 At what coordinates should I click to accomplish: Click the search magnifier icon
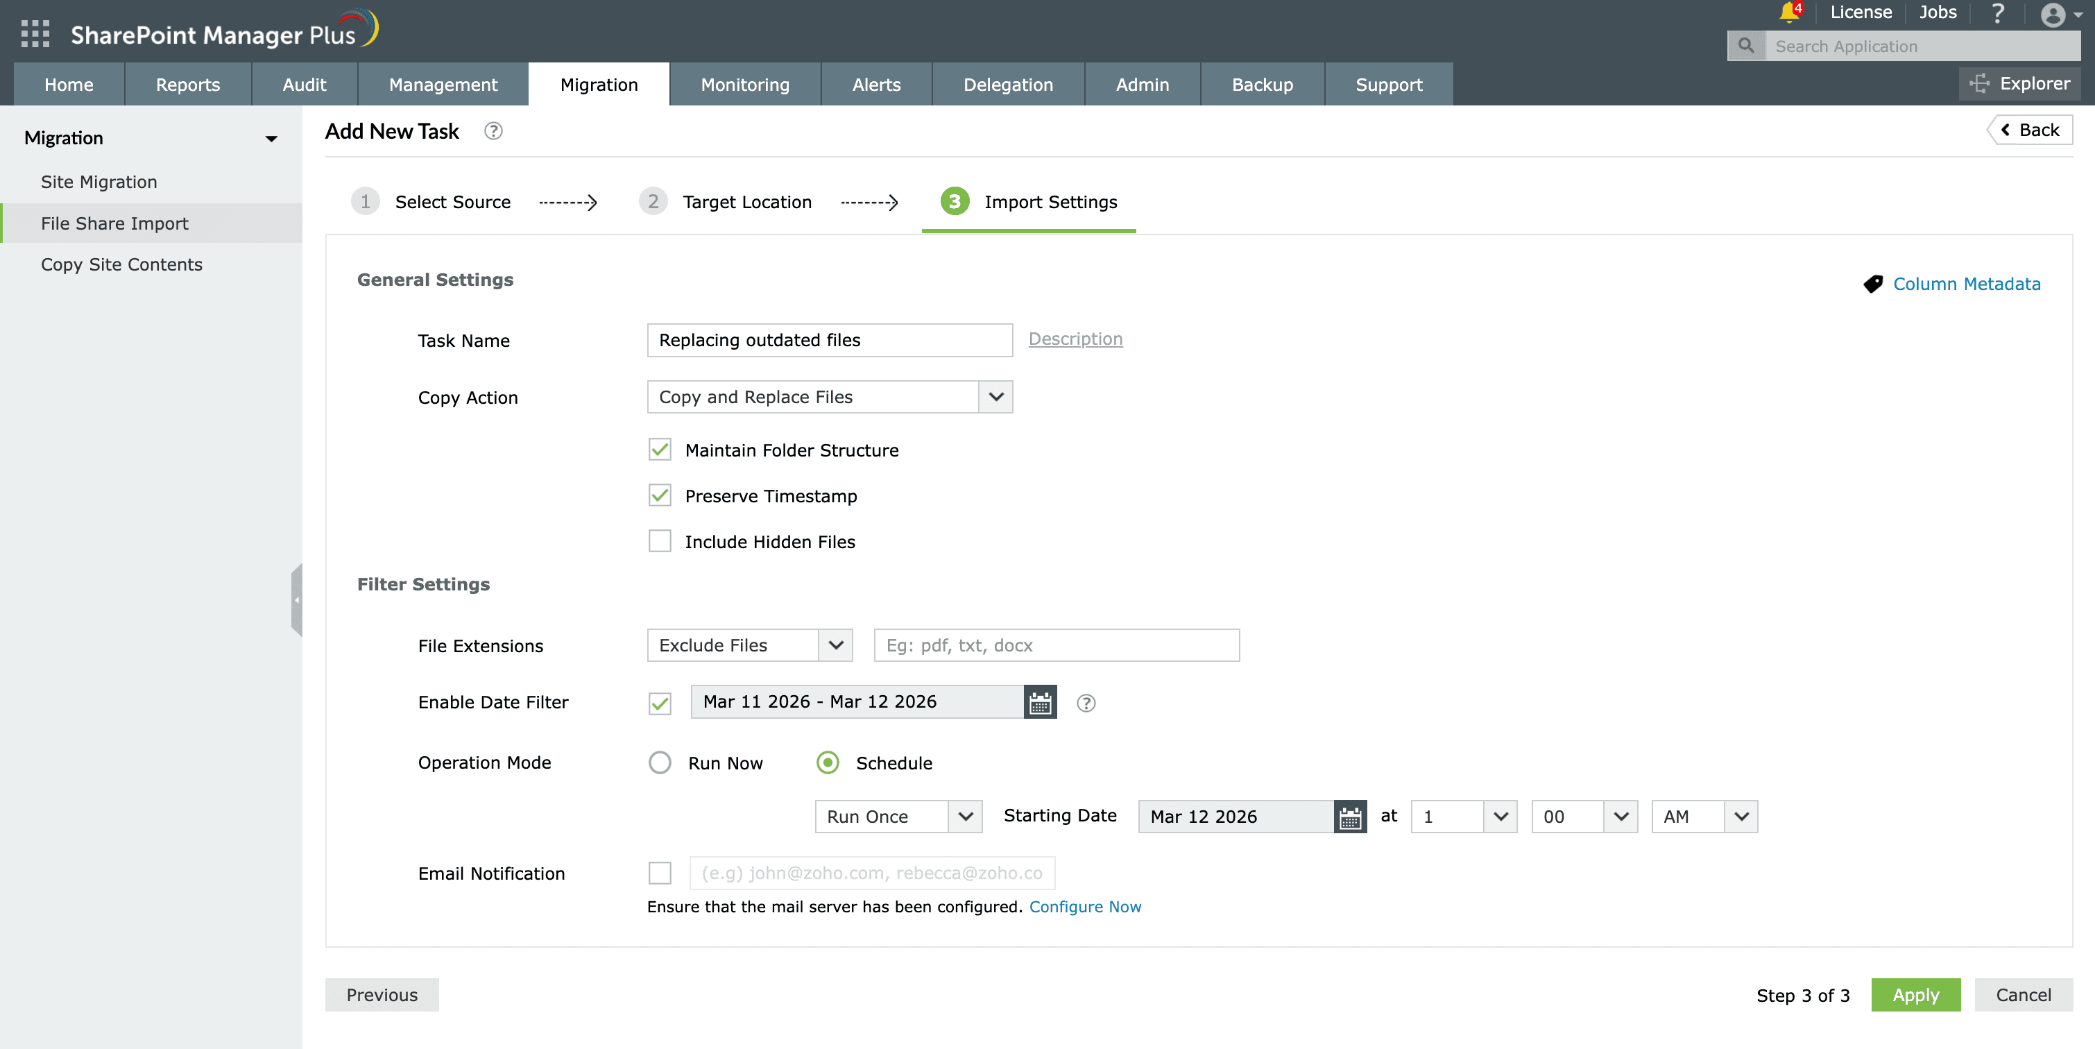click(1745, 46)
